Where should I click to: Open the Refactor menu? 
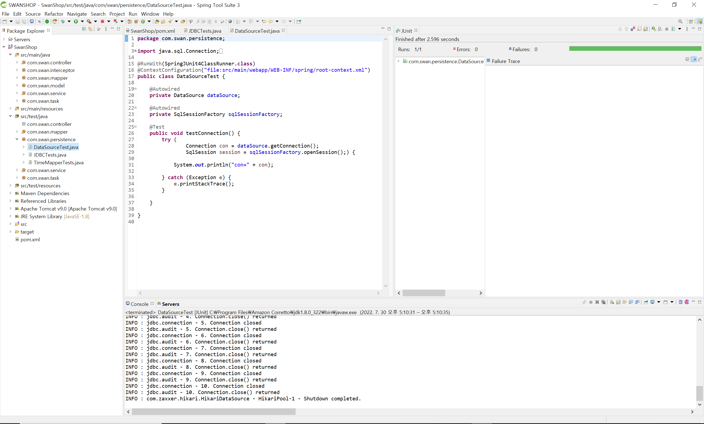54,14
